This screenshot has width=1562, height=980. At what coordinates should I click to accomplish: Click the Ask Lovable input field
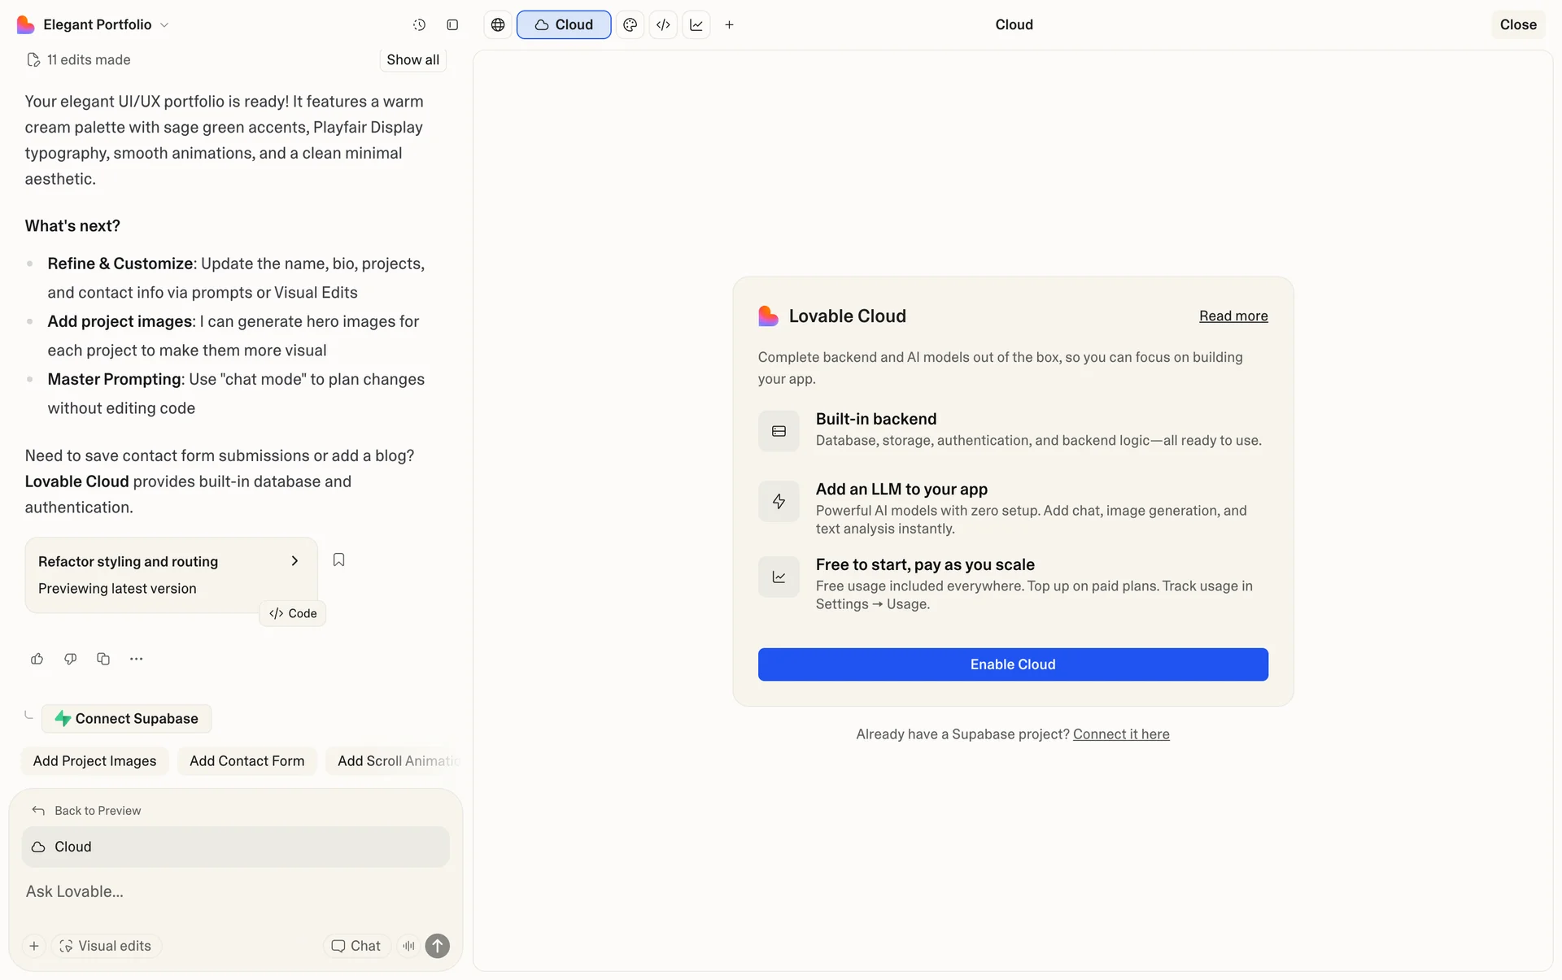tap(236, 891)
